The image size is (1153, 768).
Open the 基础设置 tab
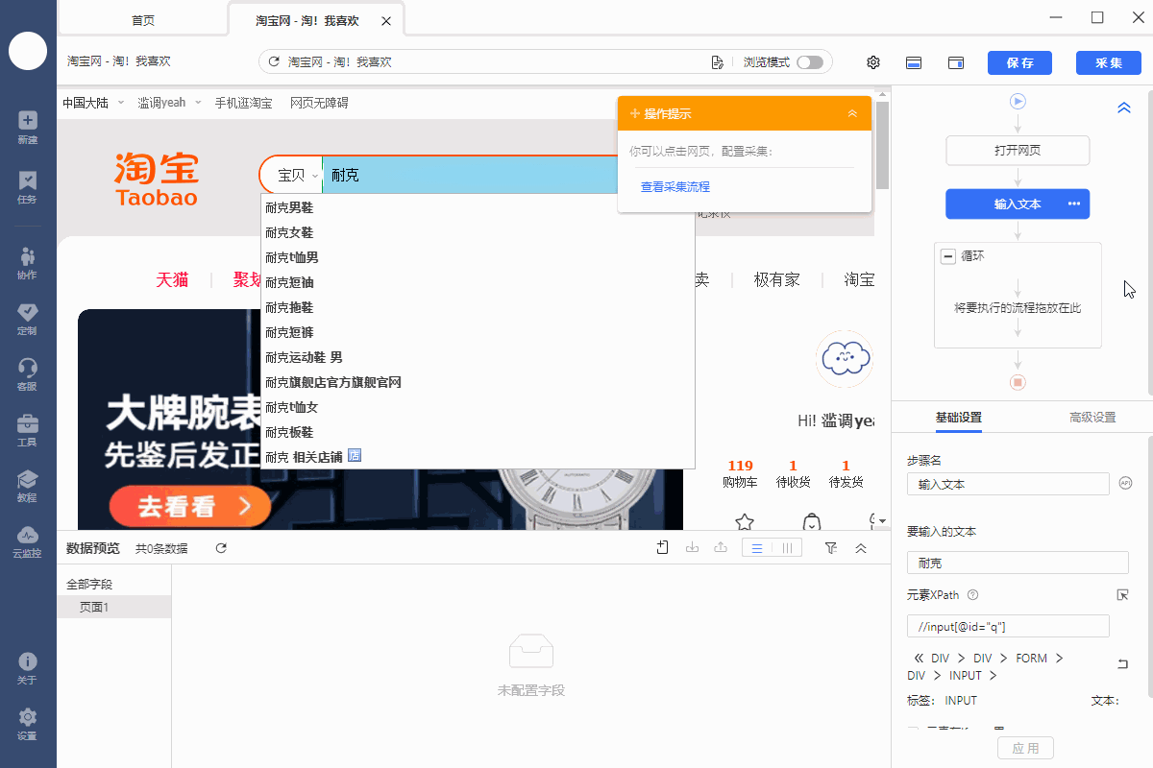[x=958, y=418]
